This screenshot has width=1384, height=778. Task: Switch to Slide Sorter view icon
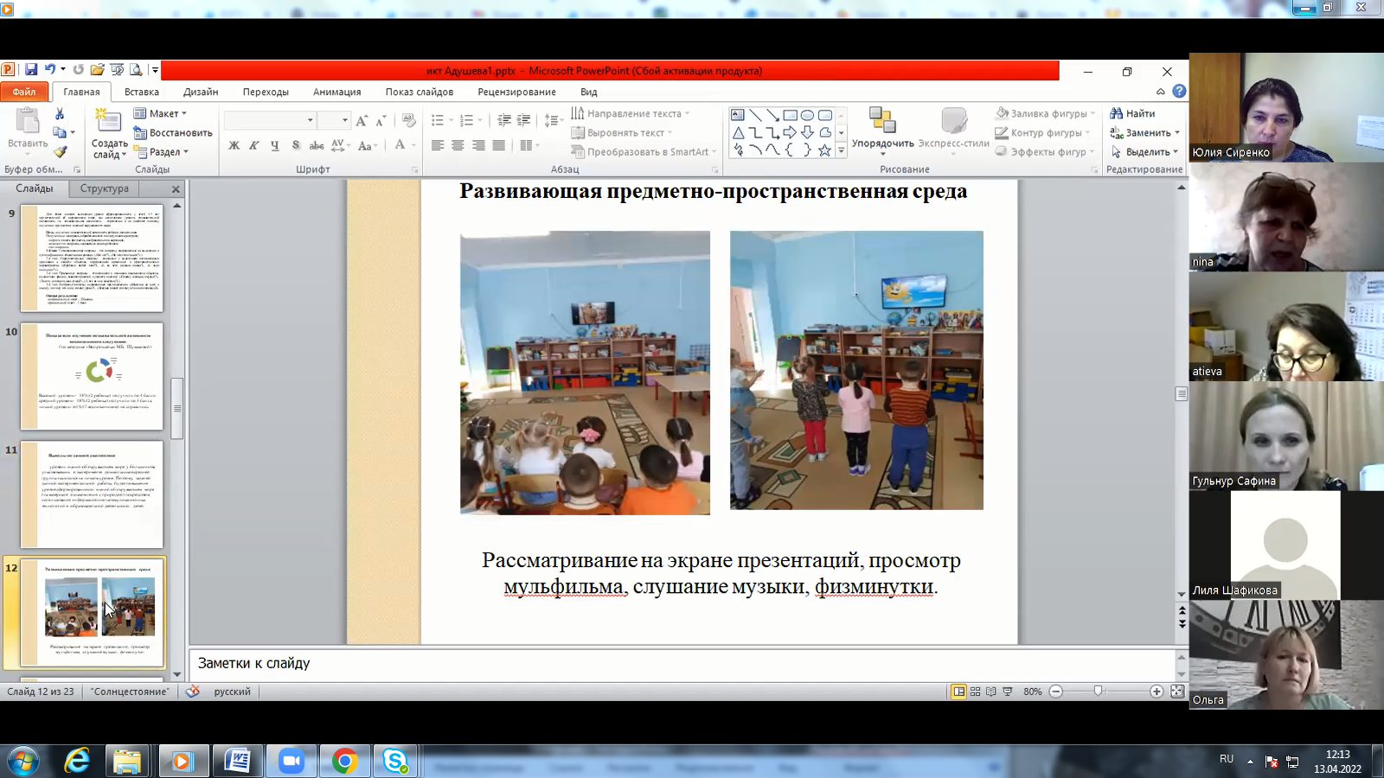(x=975, y=692)
